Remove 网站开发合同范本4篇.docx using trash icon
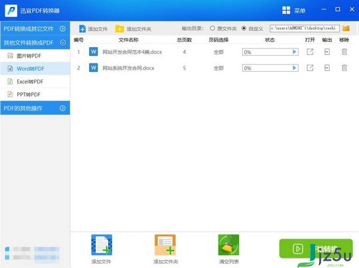Screen dimensions: 359x268 344,51
